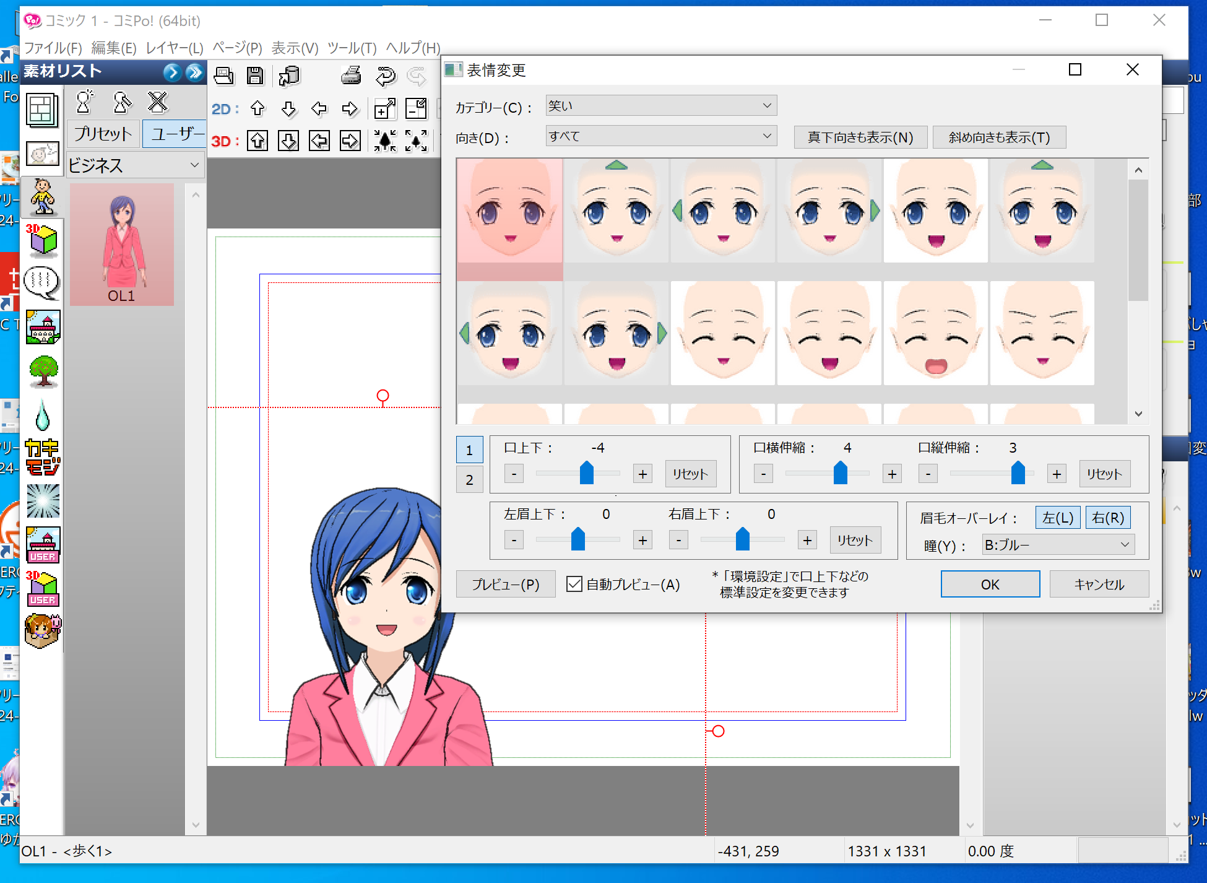1207x883 pixels.
Task: Open the レイヤー(L) menu
Action: (175, 48)
